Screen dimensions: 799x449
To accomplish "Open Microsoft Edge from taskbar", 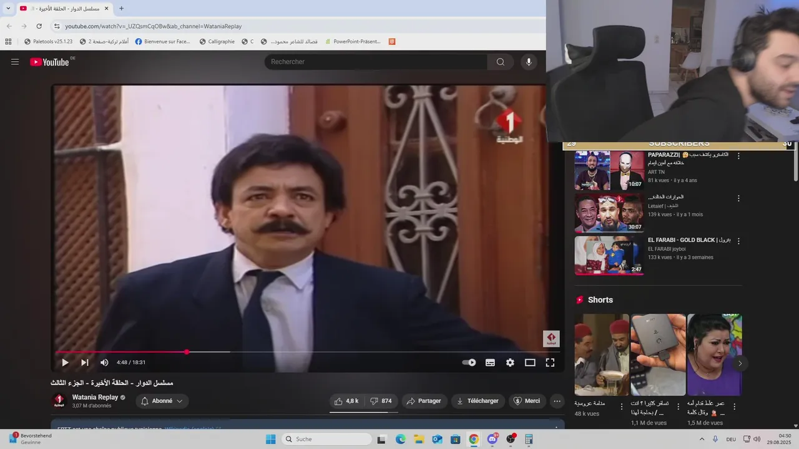I will click(x=400, y=439).
